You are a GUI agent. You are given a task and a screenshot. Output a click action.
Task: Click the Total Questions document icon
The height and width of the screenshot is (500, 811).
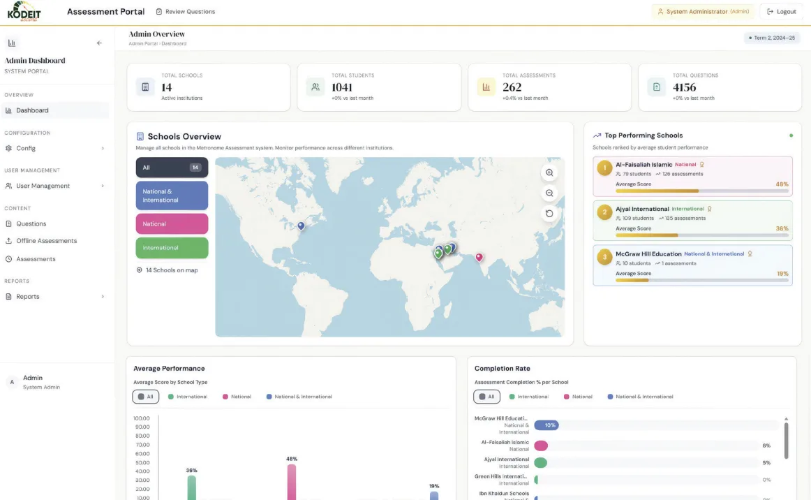656,87
